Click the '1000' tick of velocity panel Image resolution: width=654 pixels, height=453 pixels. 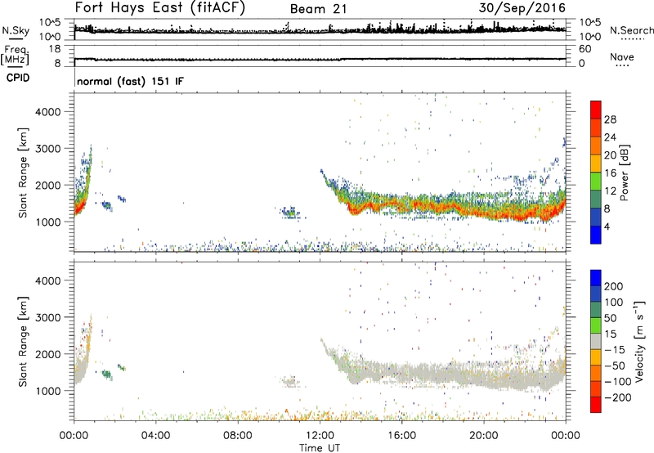pyautogui.click(x=47, y=391)
